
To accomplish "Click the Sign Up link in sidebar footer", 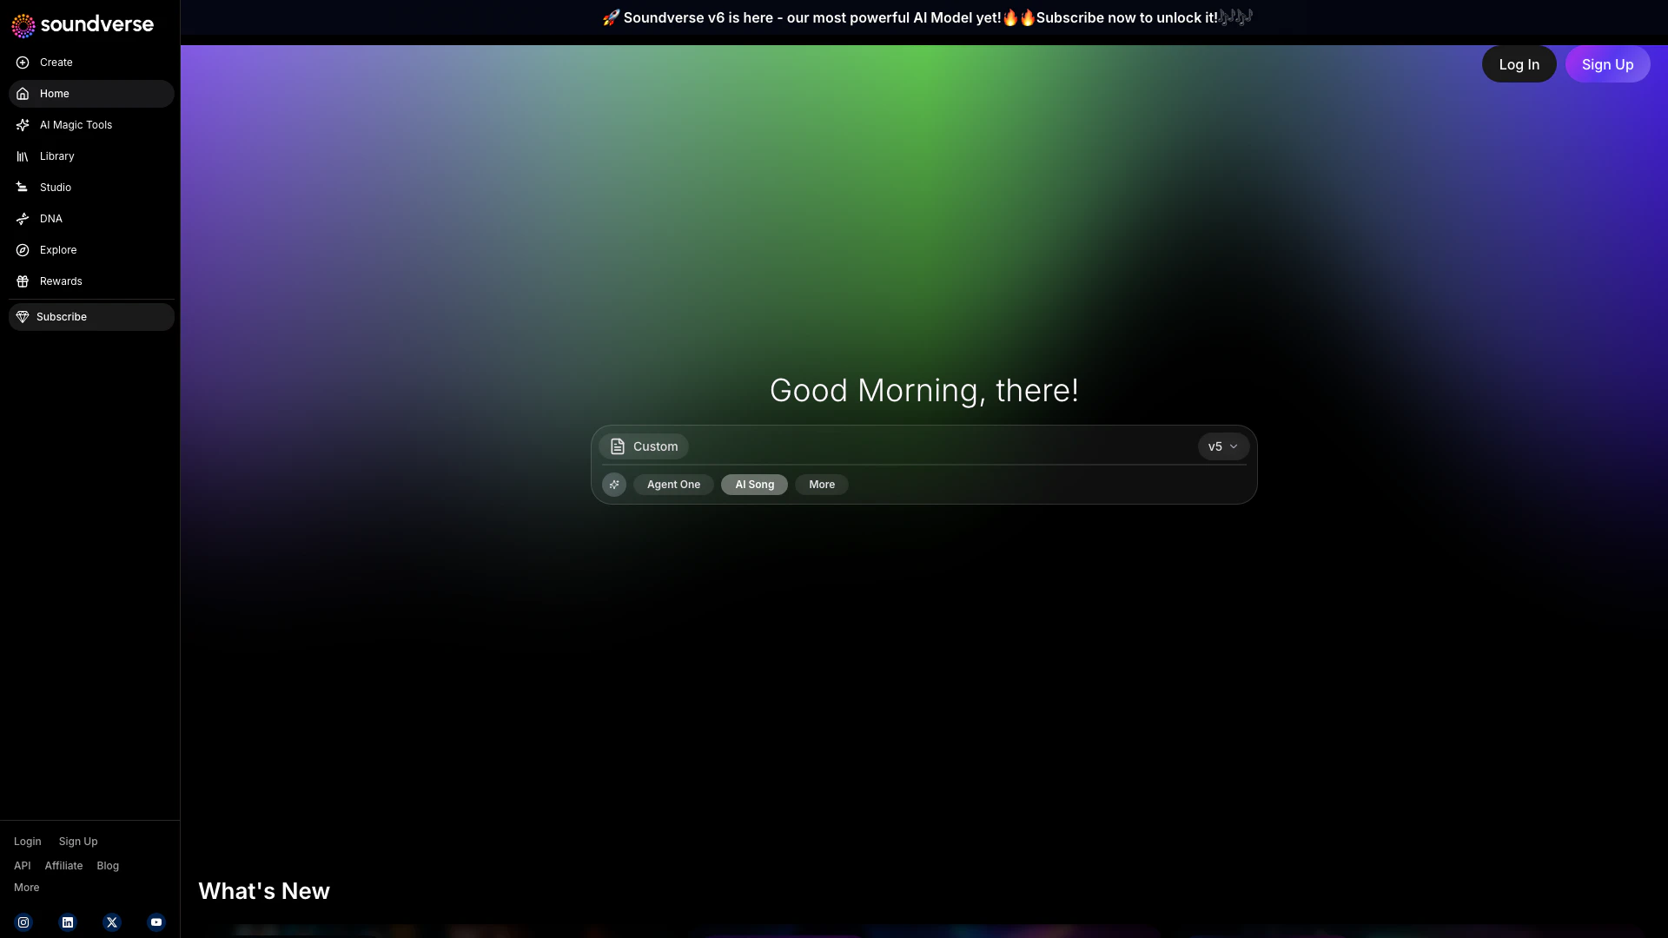I will (78, 842).
